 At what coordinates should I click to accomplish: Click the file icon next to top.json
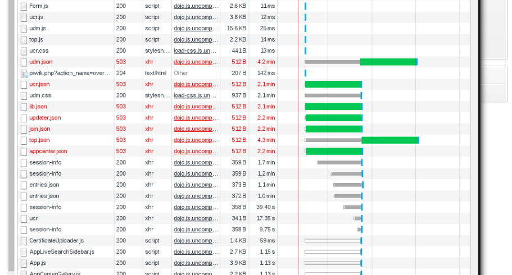pos(24,140)
